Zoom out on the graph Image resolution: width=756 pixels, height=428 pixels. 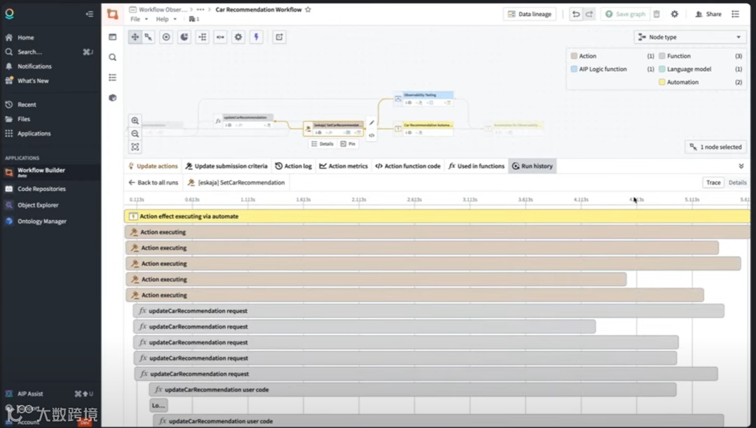coord(135,134)
